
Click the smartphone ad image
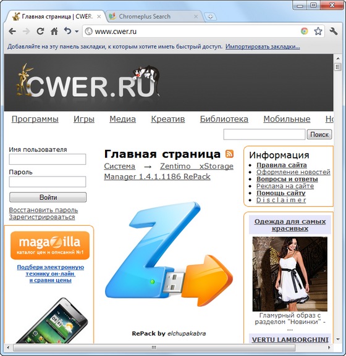point(52,321)
